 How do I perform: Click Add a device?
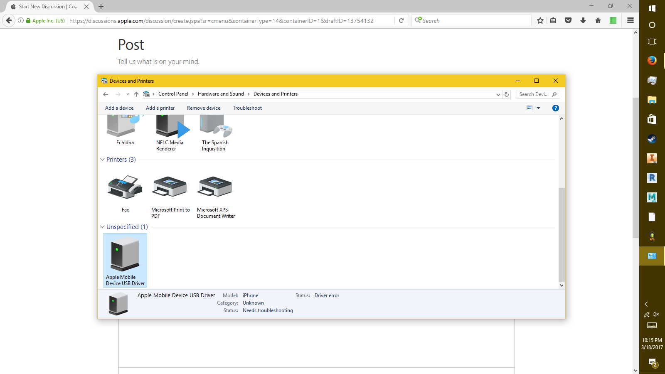119,108
